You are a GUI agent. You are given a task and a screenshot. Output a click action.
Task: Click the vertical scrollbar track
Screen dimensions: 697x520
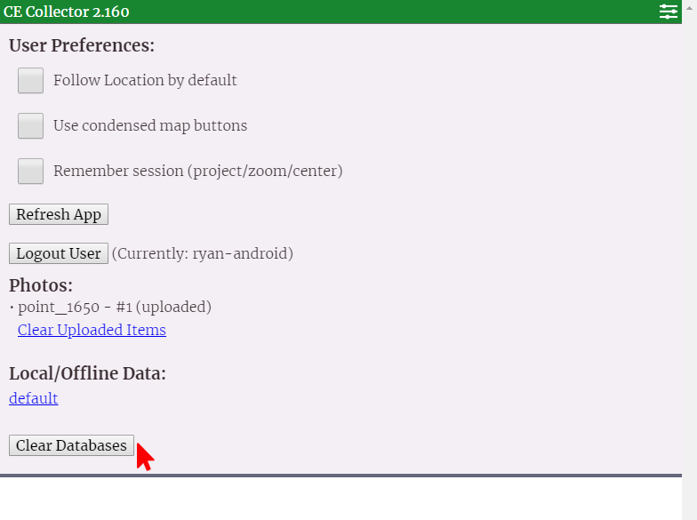click(689, 267)
